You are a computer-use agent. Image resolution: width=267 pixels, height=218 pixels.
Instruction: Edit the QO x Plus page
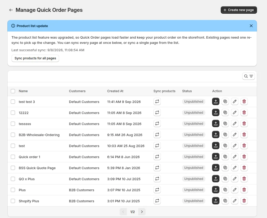[x=234, y=179]
